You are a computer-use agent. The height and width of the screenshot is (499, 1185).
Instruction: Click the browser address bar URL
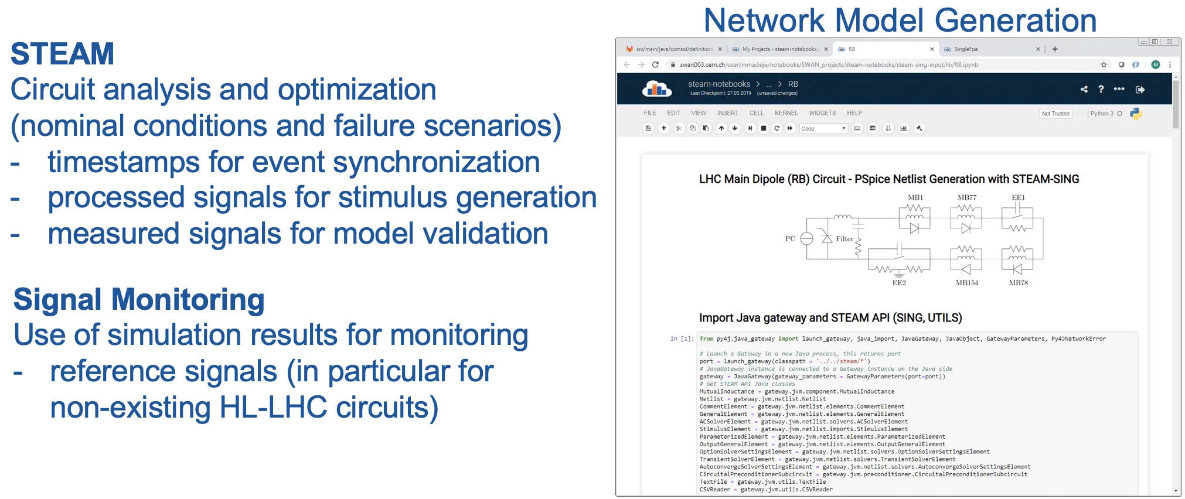click(x=829, y=65)
